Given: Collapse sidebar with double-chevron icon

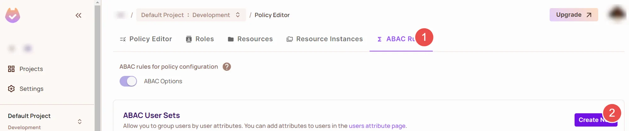Looking at the screenshot, I should pos(78,15).
